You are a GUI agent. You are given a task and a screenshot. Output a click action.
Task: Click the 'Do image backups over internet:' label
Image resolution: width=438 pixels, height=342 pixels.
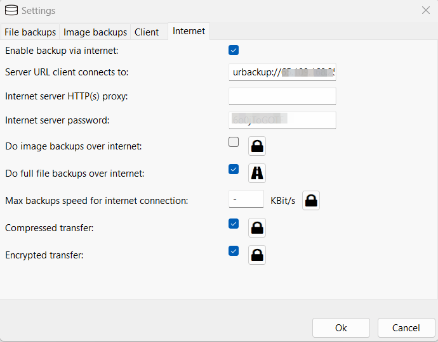click(74, 146)
